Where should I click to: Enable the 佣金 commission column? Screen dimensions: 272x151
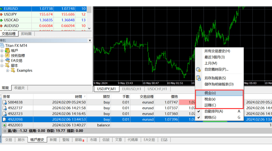tap(210, 93)
